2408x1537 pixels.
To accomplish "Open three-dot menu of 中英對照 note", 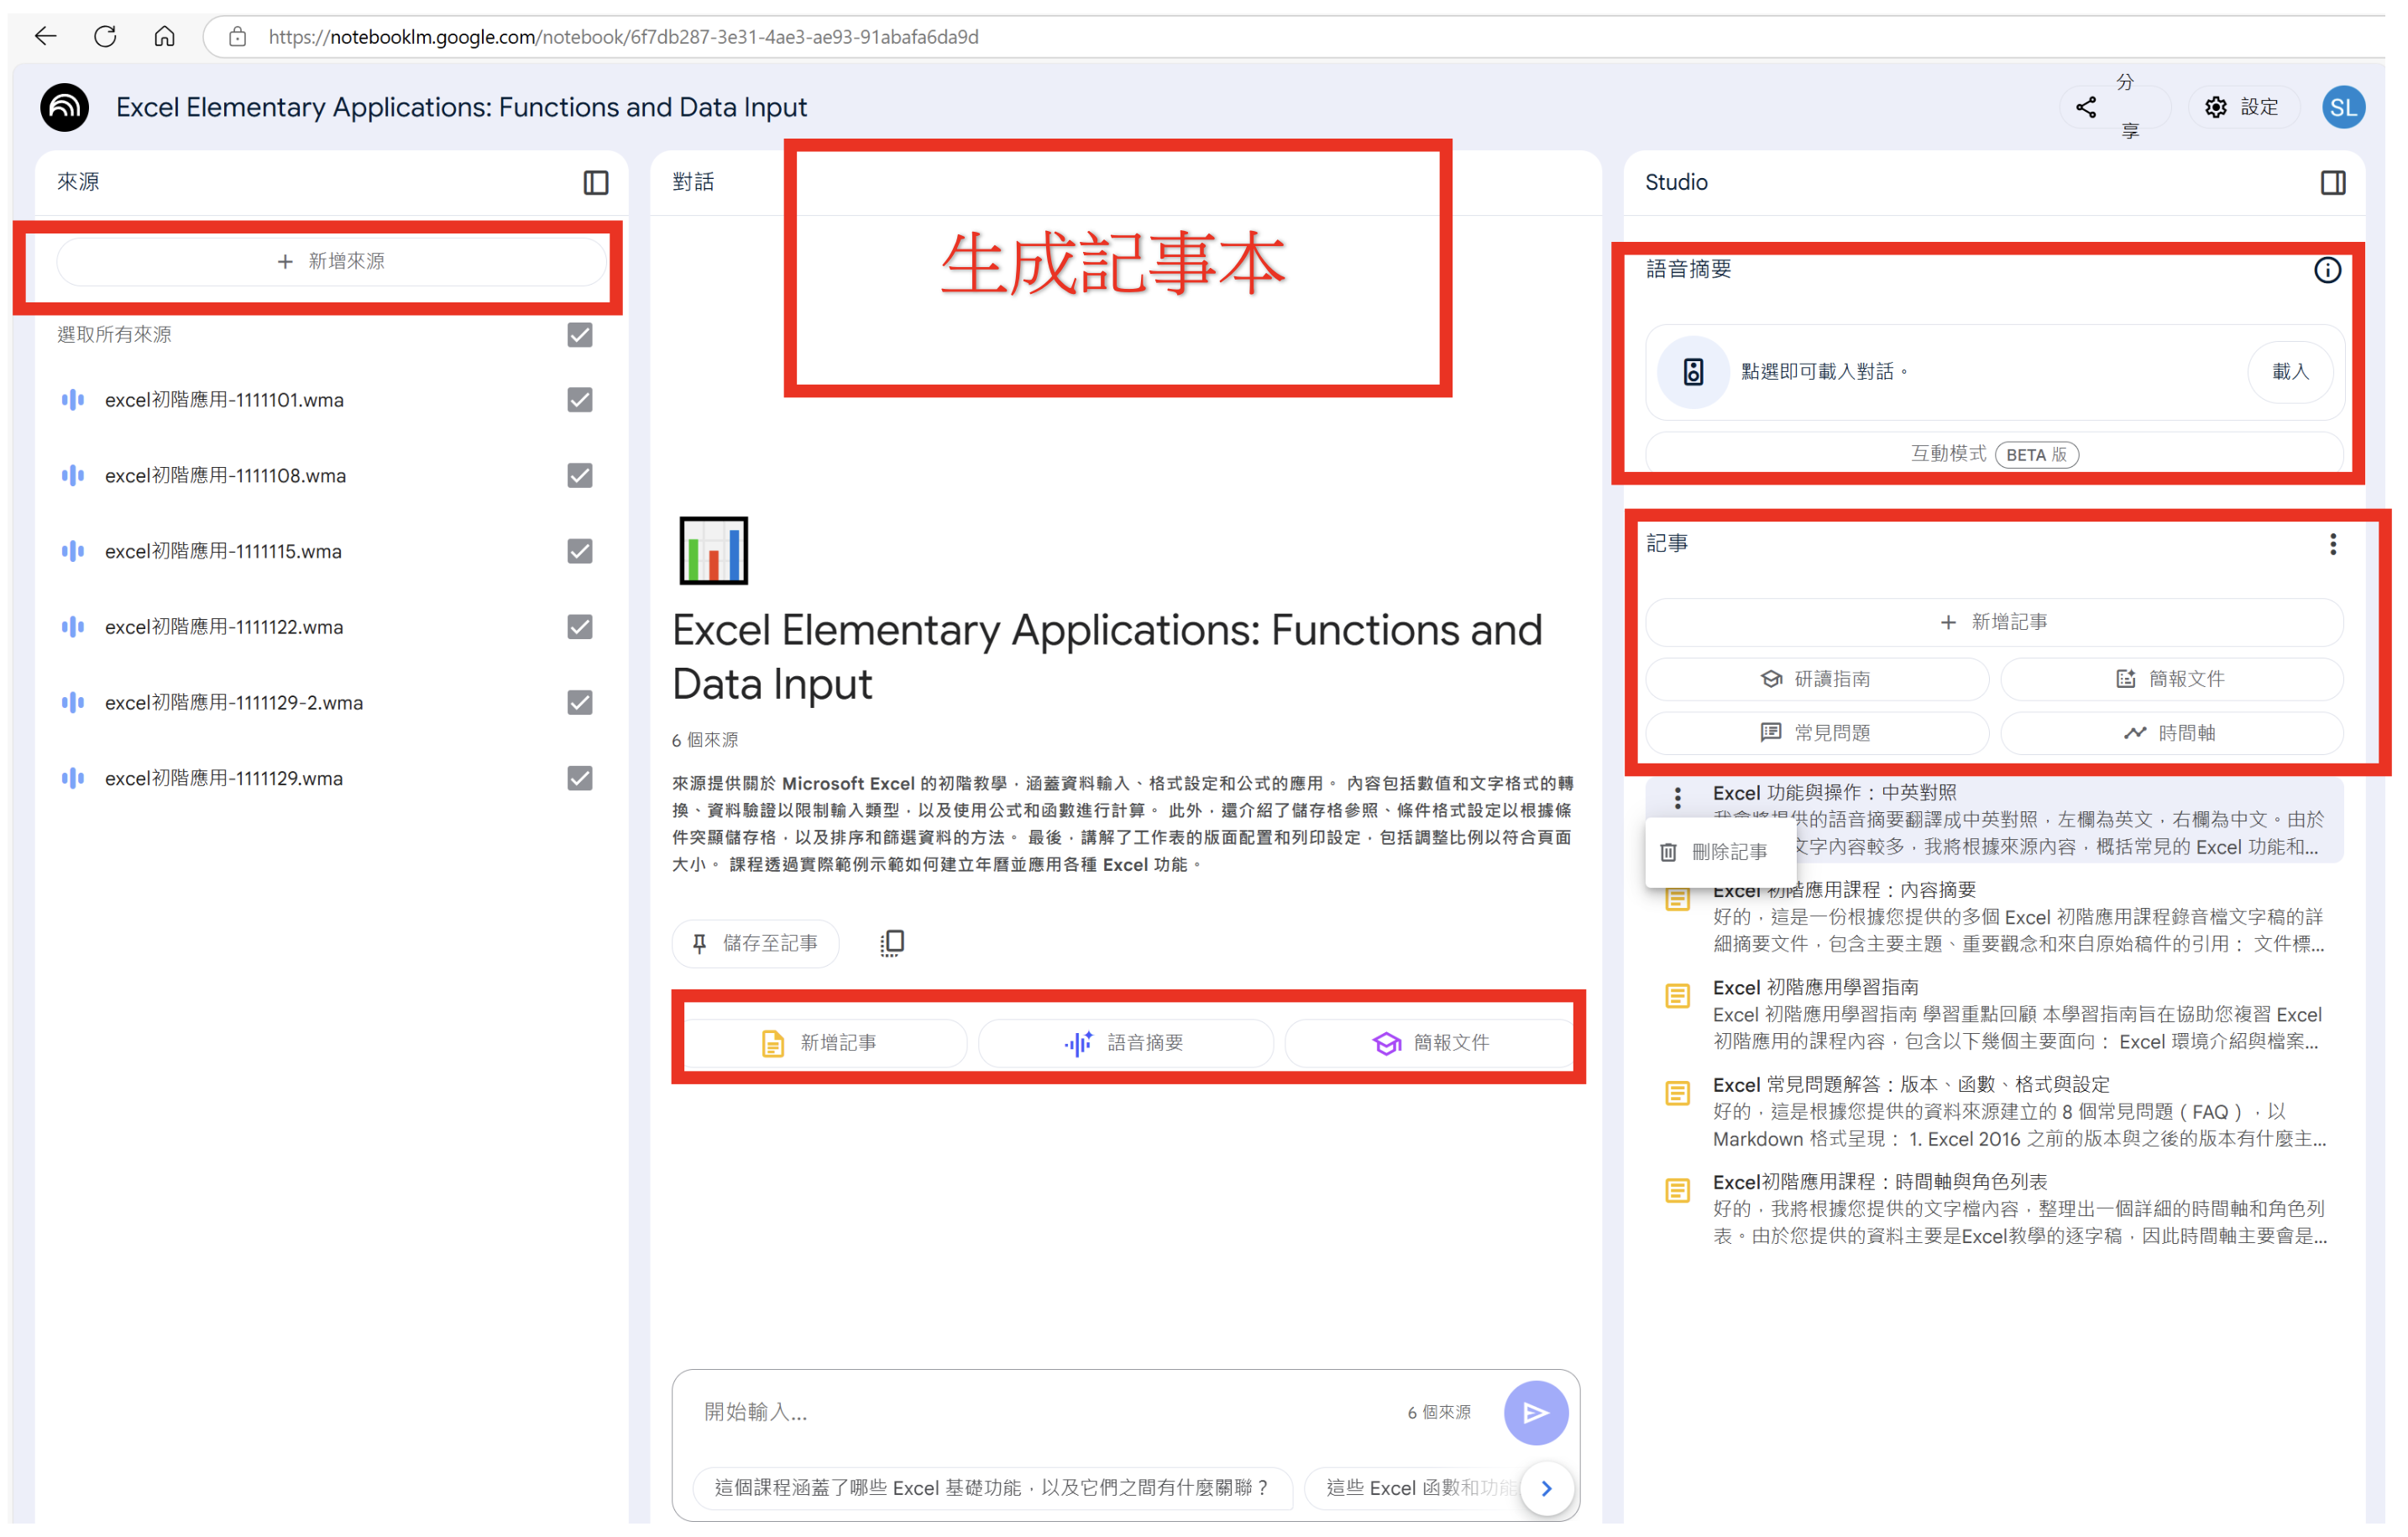I will pyautogui.click(x=1678, y=798).
